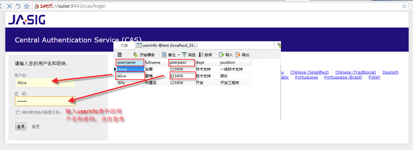This screenshot has height=150, width=413.
Task: Switch to the 对象 tab
Action: [x=124, y=45]
